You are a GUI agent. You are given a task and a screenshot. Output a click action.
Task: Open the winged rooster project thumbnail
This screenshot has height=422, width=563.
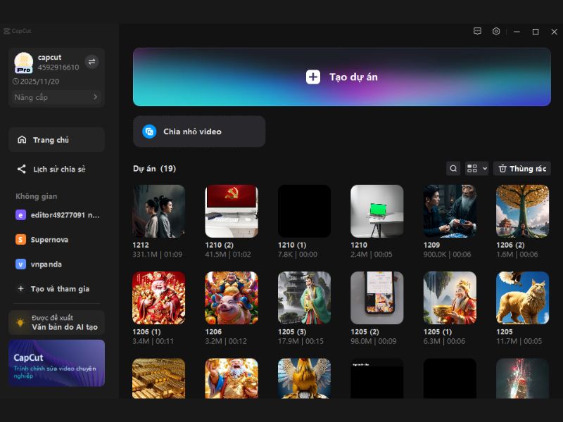click(304, 378)
